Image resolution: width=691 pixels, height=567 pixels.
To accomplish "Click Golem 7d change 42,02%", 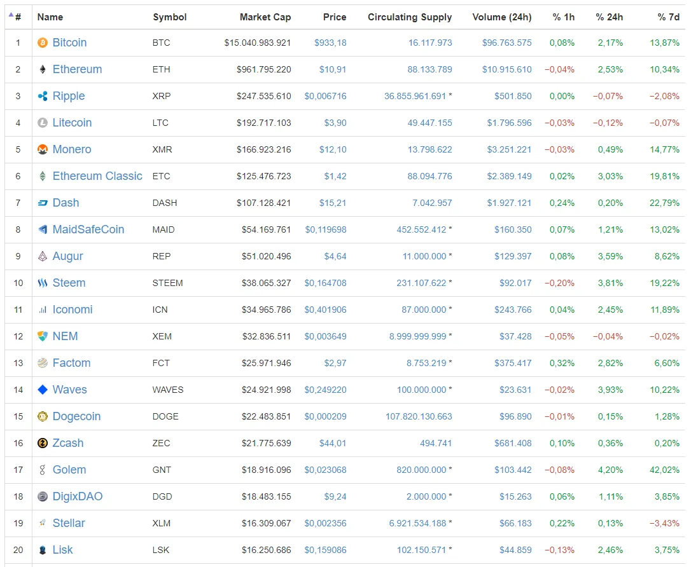I will [664, 470].
